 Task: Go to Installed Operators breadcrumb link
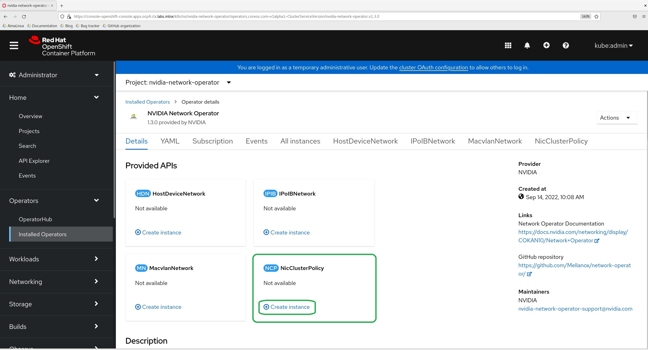[x=148, y=102]
